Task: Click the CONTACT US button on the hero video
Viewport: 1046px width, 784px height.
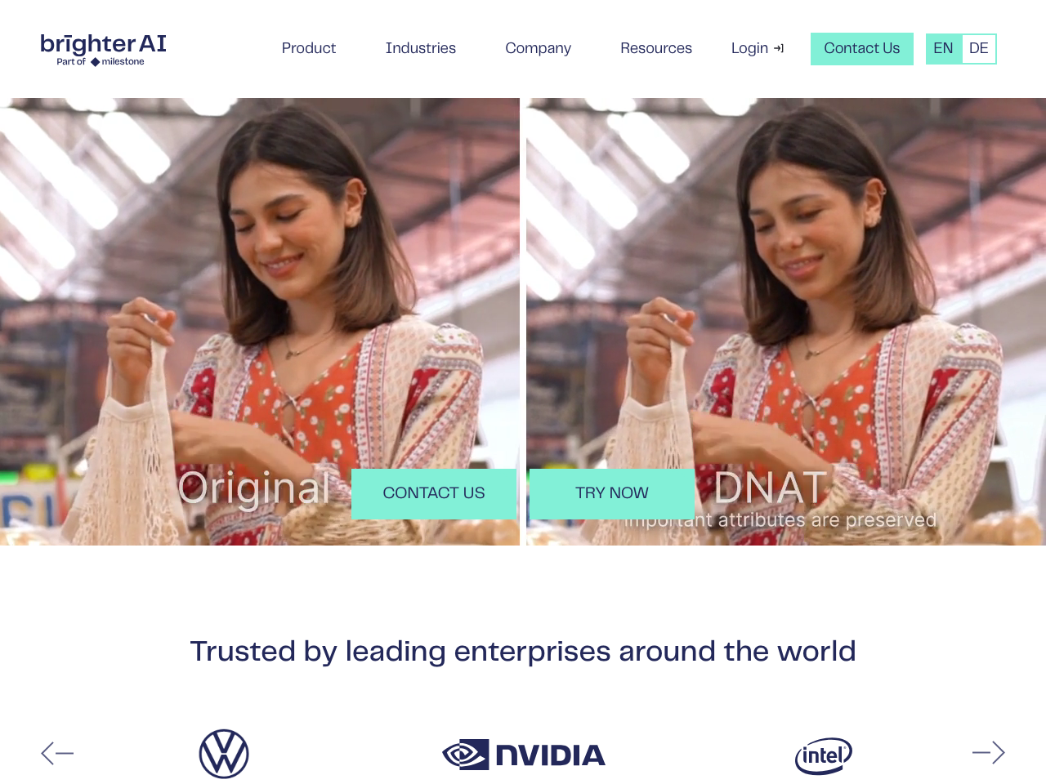Action: tap(434, 493)
